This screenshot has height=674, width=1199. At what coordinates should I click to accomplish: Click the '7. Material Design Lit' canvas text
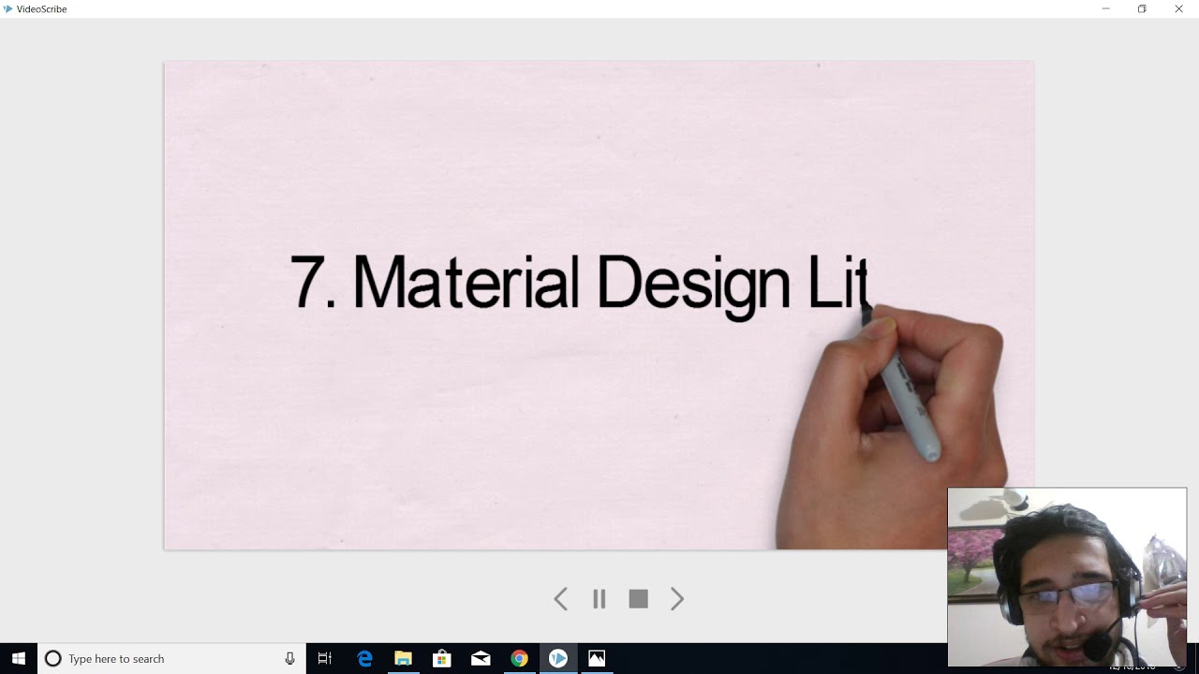579,283
